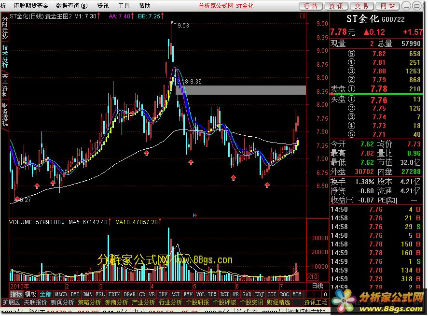Click the minus zoom button

318,294
